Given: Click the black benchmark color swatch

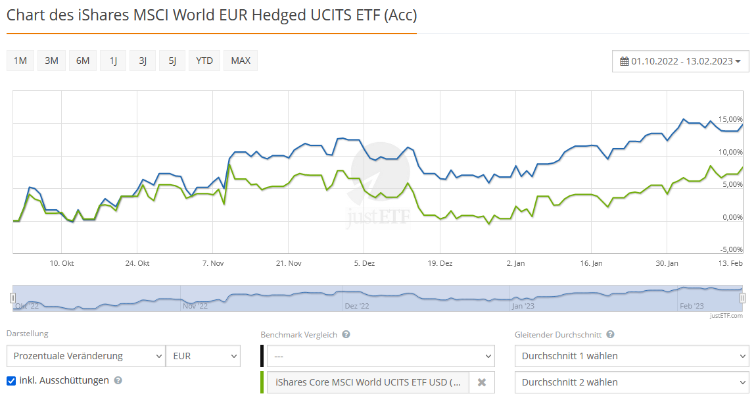Looking at the screenshot, I should tap(262, 356).
